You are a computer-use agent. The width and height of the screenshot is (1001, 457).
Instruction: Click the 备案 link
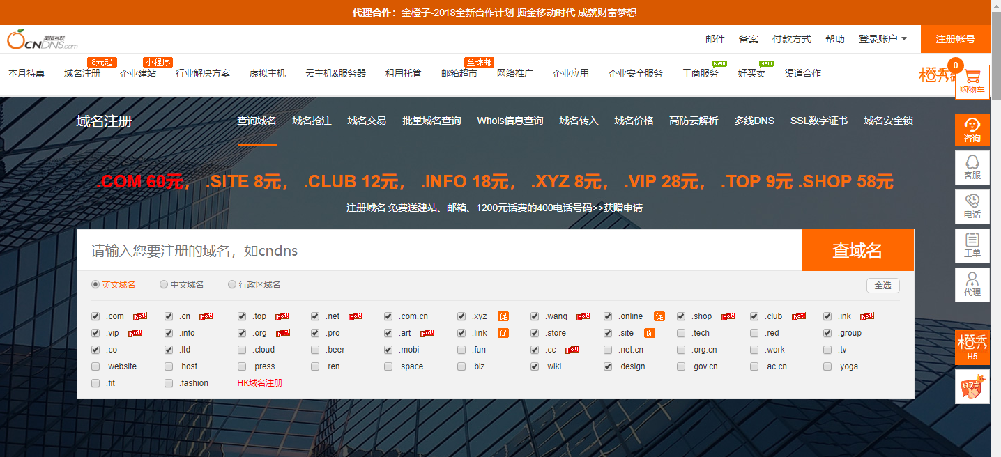749,39
